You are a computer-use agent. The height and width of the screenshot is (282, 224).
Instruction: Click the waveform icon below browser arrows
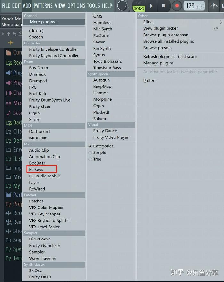click(x=11, y=43)
